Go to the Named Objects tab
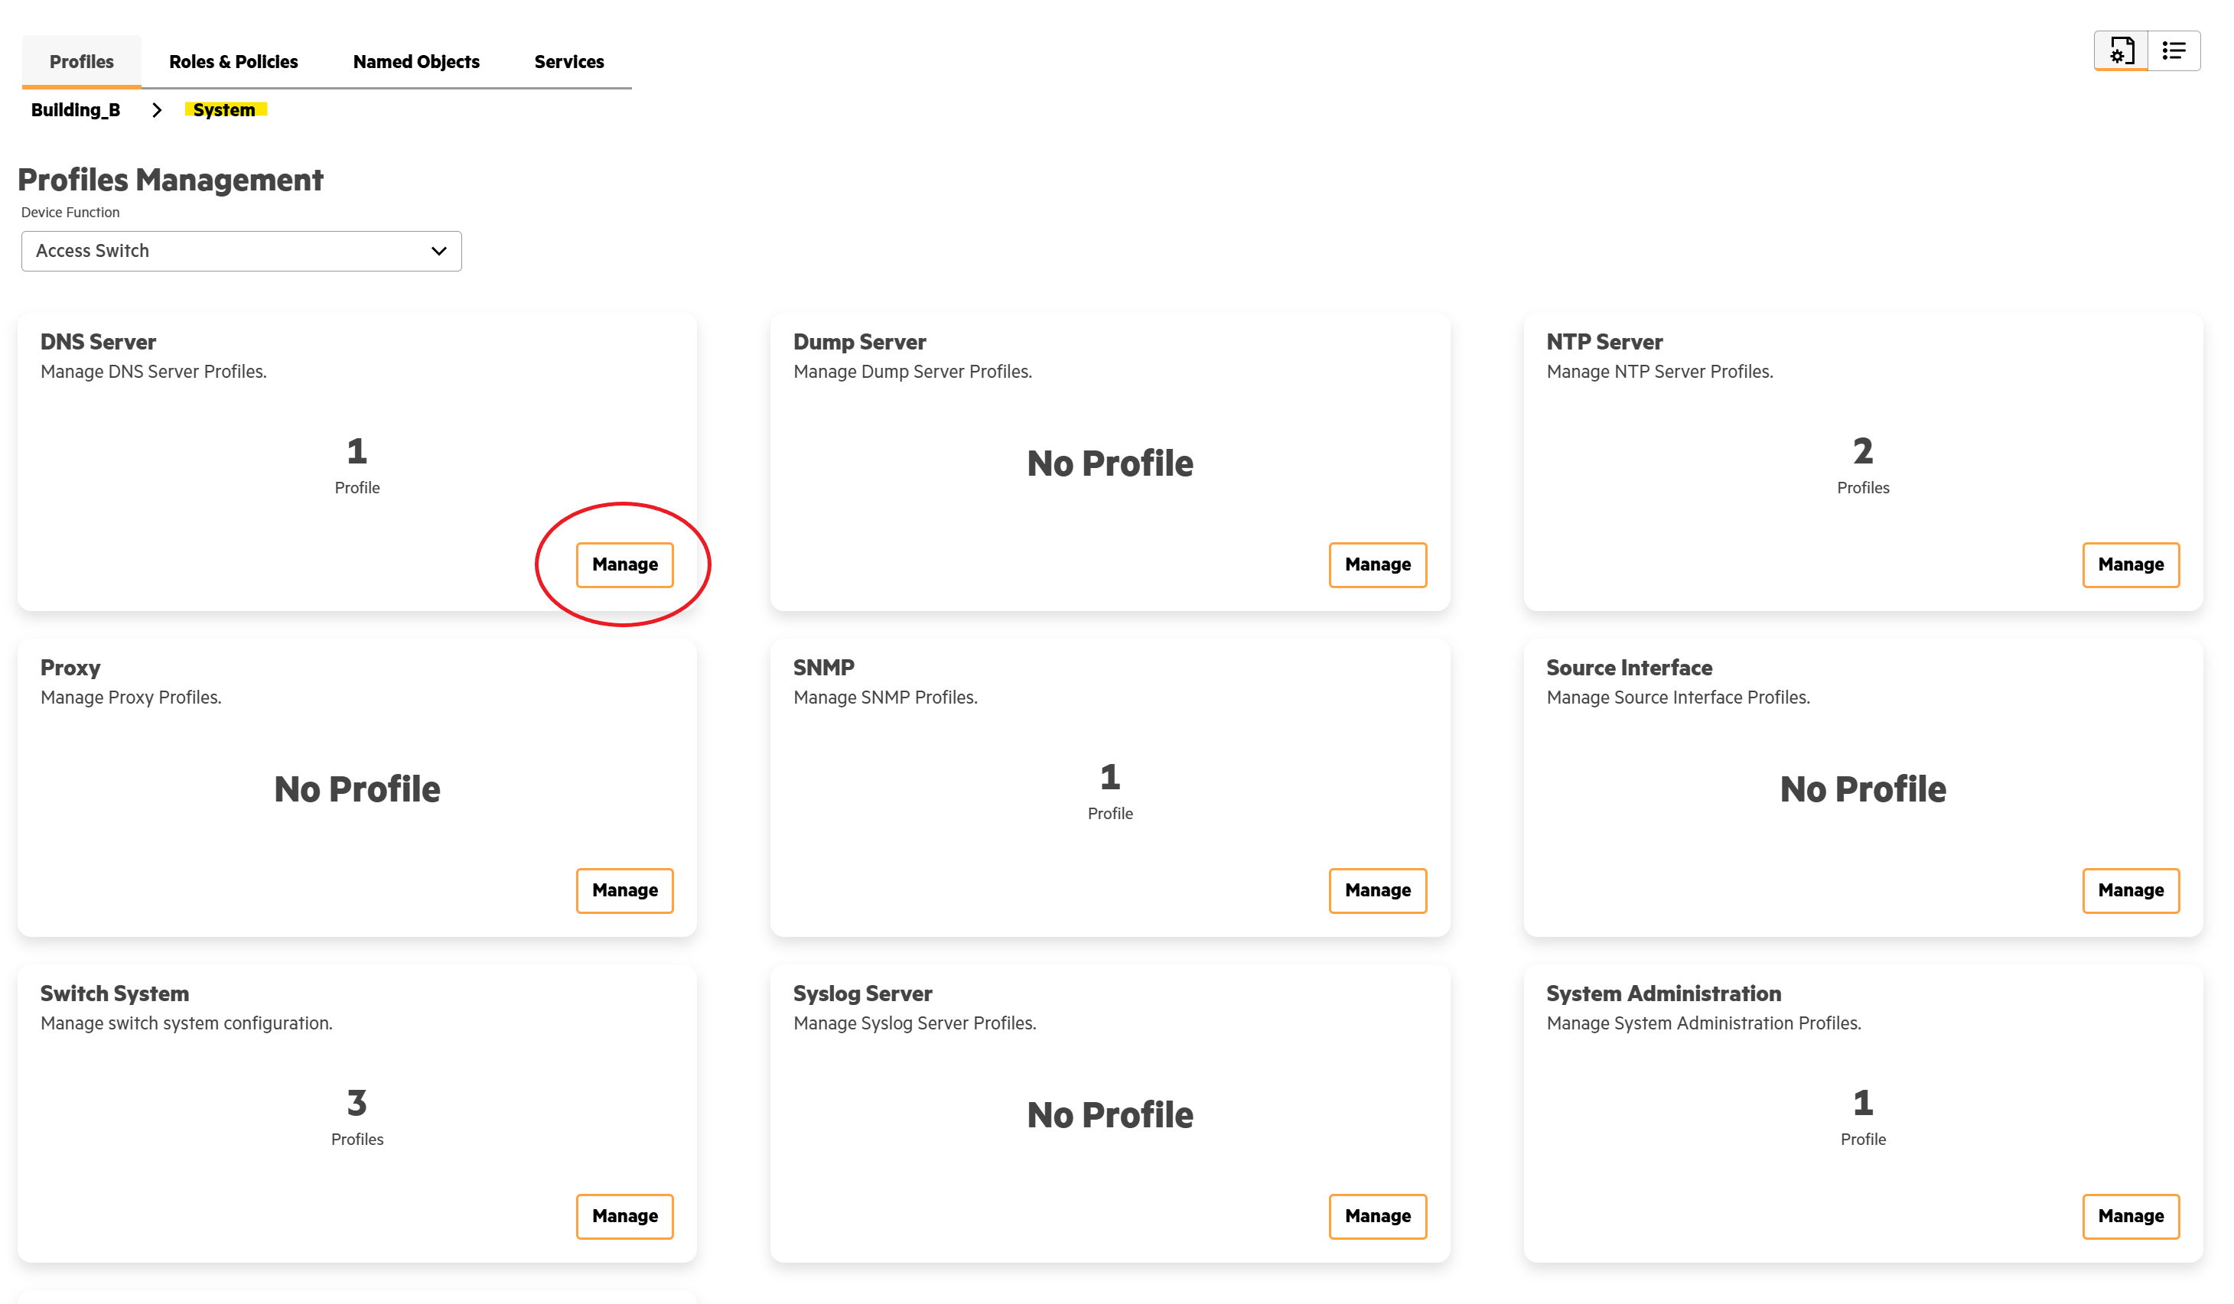 [415, 62]
